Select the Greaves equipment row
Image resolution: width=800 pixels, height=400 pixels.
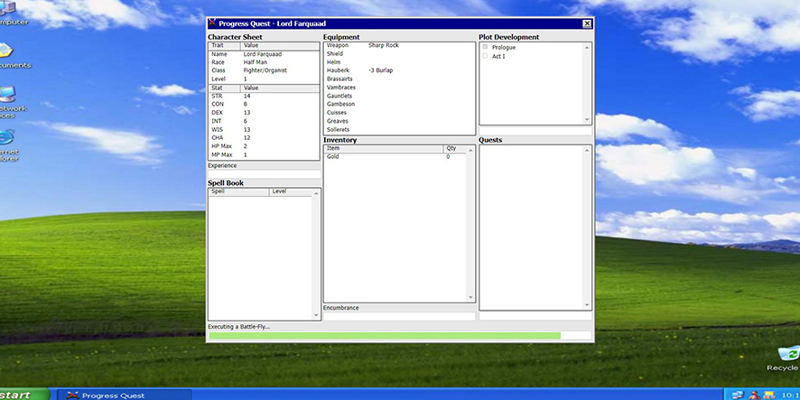coord(399,121)
